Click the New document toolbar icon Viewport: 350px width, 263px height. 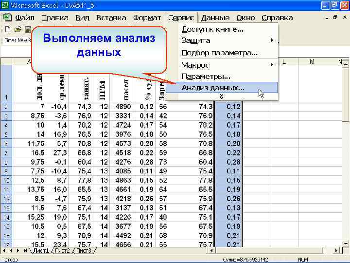click(8, 29)
